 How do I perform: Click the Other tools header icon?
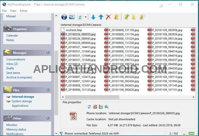click(x=8, y=117)
